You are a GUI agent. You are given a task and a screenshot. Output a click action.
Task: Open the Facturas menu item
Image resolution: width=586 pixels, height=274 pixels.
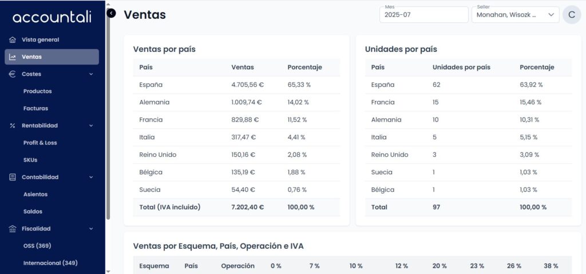(x=35, y=108)
